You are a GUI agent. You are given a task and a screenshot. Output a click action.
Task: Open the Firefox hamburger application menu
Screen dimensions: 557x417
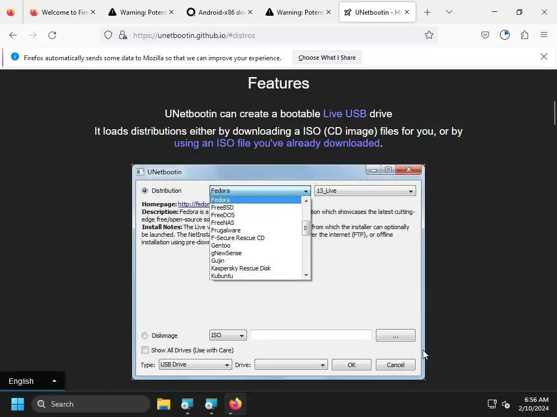coord(544,35)
